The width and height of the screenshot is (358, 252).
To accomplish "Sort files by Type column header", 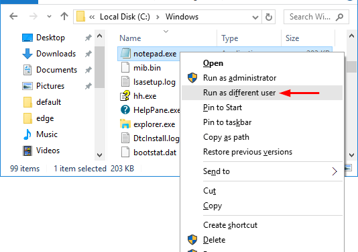I will pyautogui.click(x=230, y=38).
